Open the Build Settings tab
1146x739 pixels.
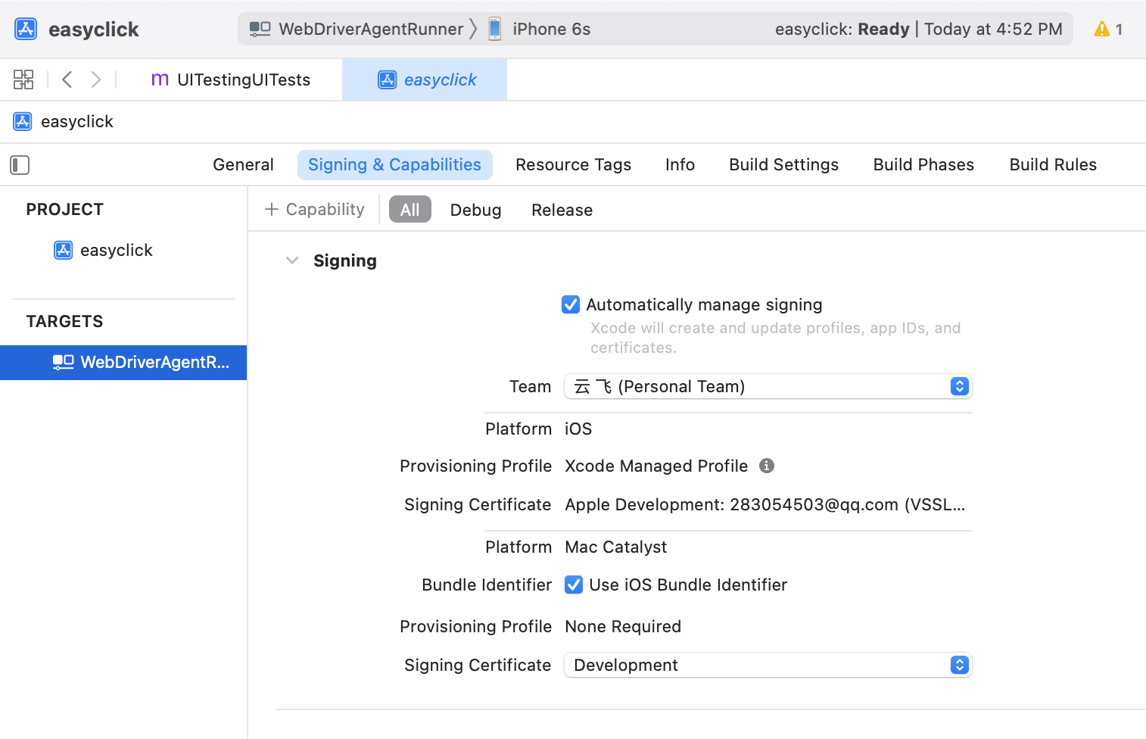click(x=783, y=164)
